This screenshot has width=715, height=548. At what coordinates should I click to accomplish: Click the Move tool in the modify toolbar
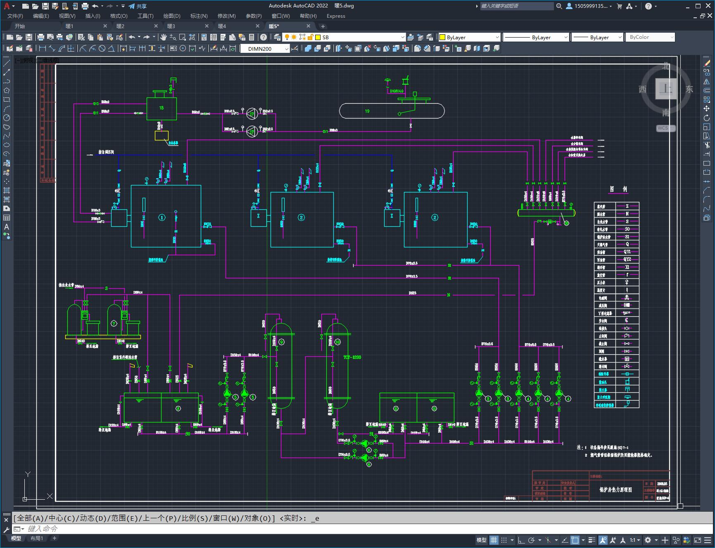click(707, 109)
